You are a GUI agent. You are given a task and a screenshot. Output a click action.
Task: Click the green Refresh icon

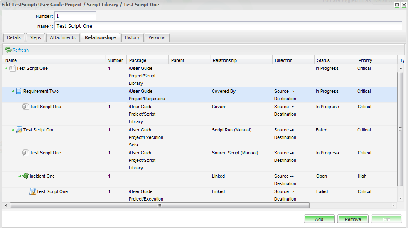pyautogui.click(x=8, y=50)
